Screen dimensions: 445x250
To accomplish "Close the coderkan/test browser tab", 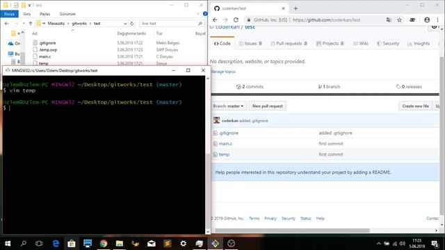I will 283,8.
